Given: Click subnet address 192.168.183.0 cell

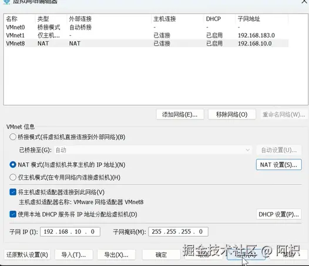Looking at the screenshot, I should (256, 35).
